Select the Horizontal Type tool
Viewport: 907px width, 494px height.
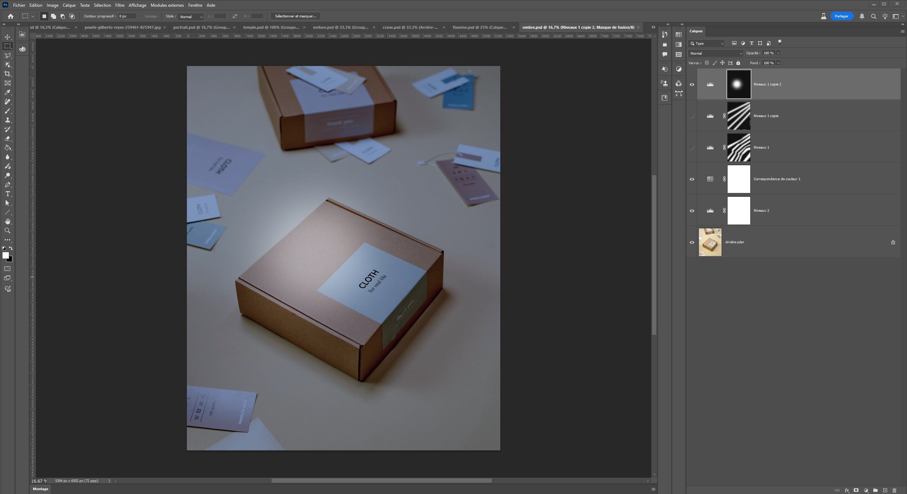pyautogui.click(x=7, y=194)
